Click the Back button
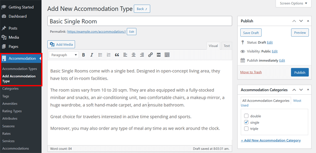 pyautogui.click(x=142, y=9)
